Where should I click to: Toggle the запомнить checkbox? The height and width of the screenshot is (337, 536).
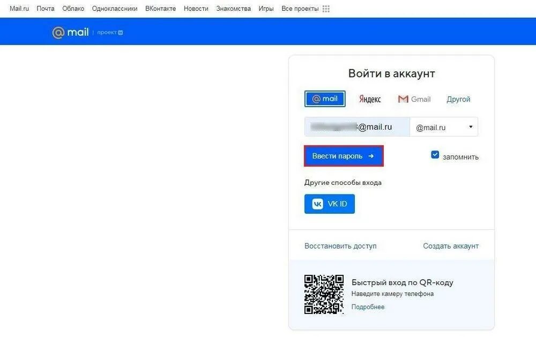tap(435, 155)
